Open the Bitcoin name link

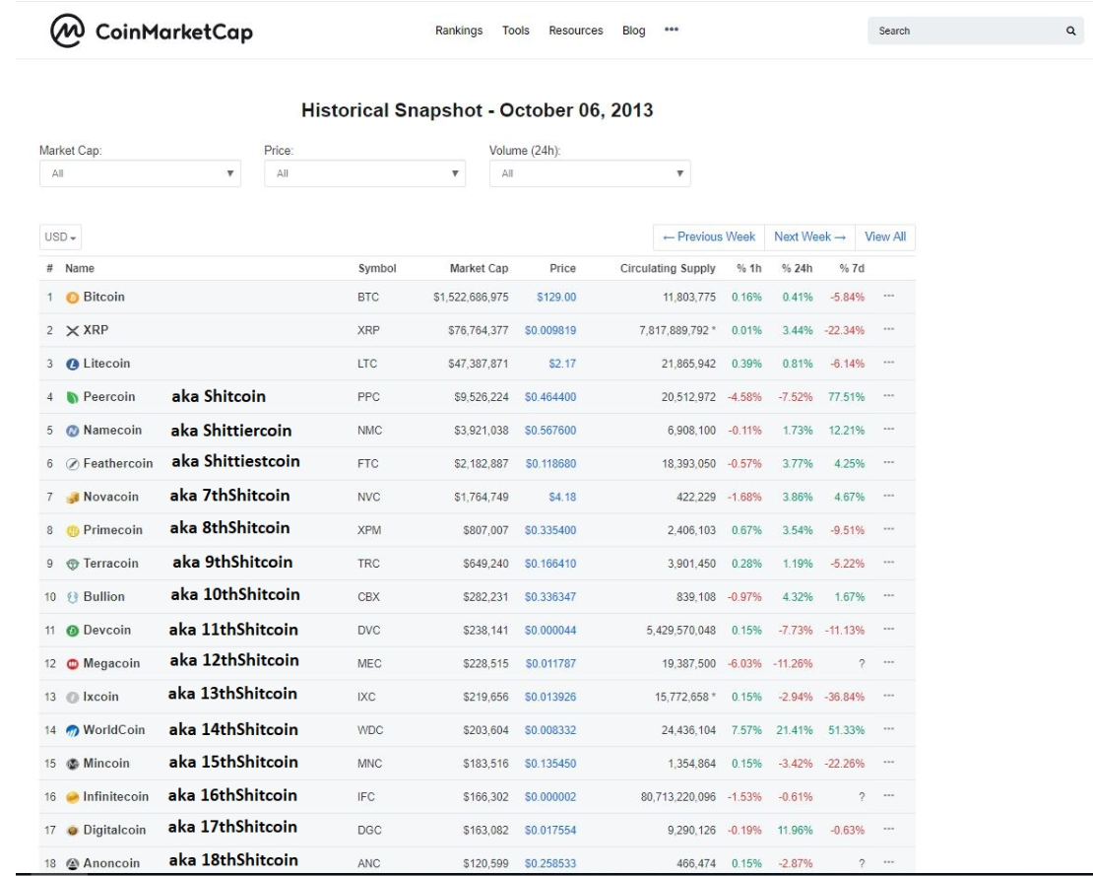[103, 297]
